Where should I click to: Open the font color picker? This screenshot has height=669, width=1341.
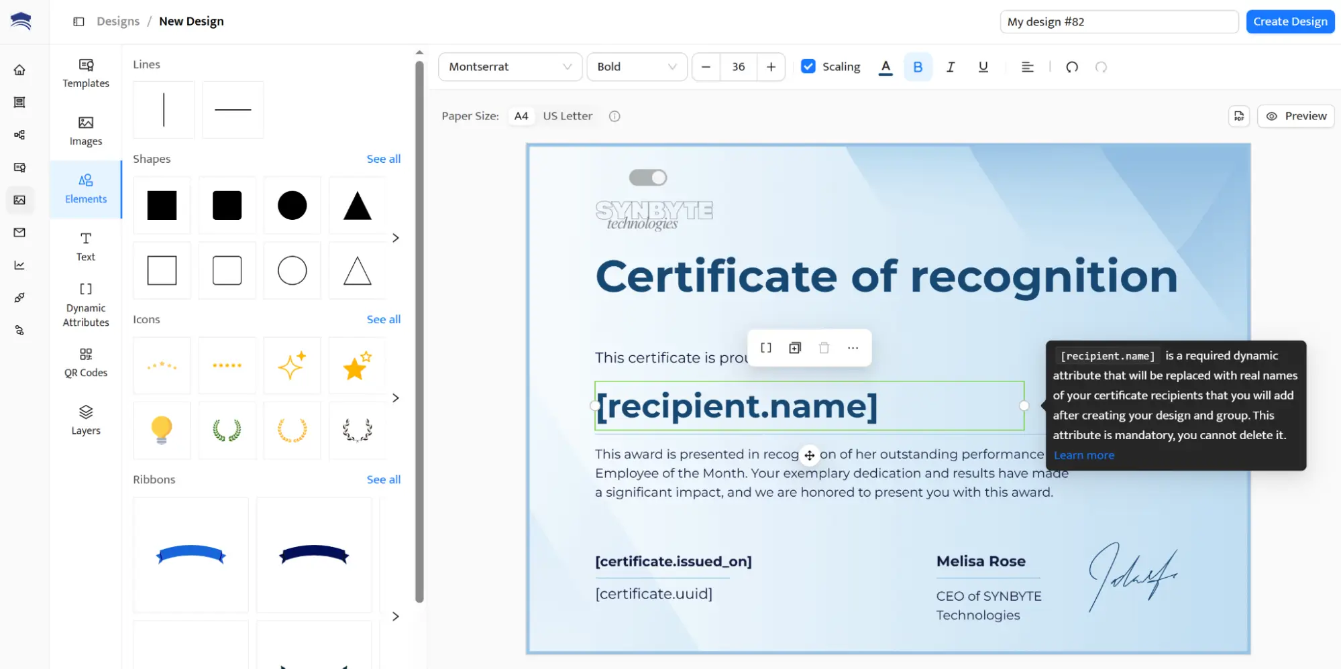[x=886, y=66]
